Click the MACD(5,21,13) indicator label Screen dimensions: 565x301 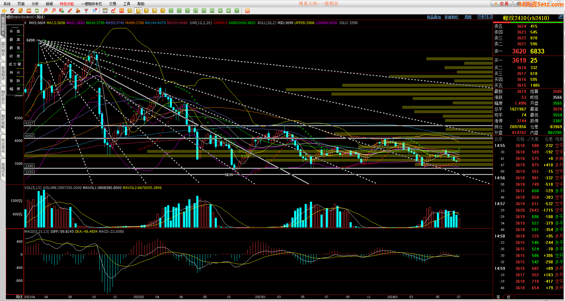click(37, 232)
